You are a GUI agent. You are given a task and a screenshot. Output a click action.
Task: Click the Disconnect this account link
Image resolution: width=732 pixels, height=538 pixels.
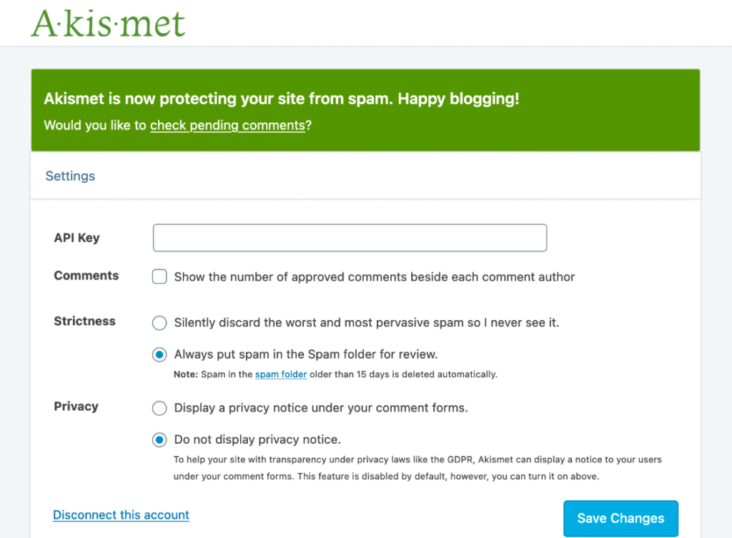click(x=121, y=514)
